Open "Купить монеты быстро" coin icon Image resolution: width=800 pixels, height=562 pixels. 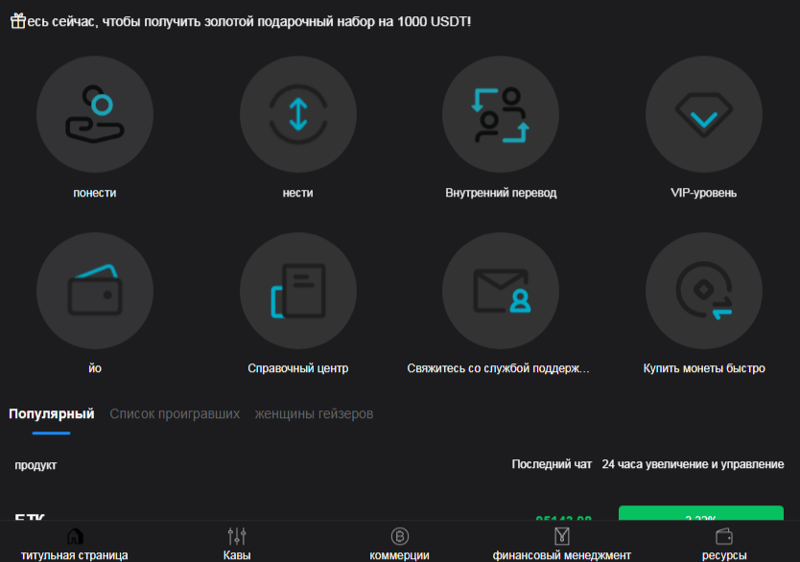(x=704, y=290)
